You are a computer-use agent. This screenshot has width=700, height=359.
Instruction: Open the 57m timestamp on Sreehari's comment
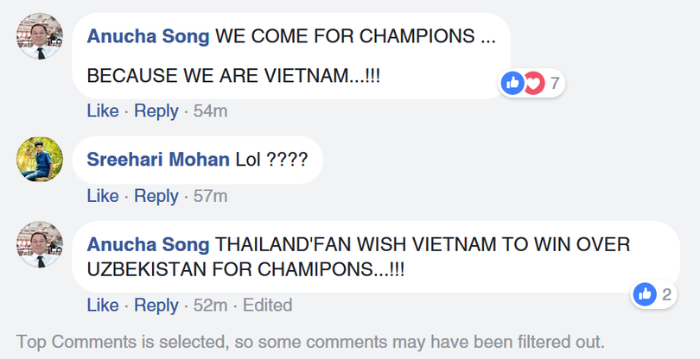pos(210,196)
